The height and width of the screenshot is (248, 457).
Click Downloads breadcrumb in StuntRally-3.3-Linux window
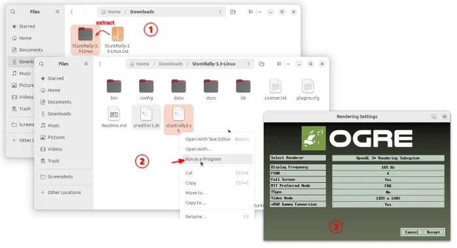(171, 64)
